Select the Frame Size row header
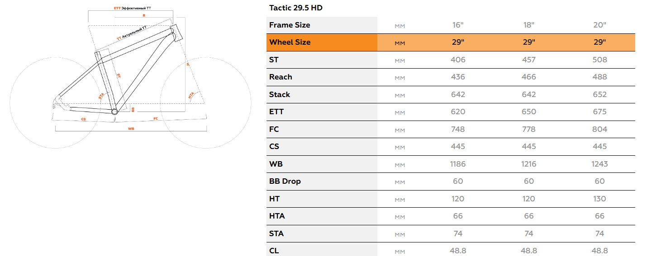This screenshot has width=666, height=256. tap(290, 25)
